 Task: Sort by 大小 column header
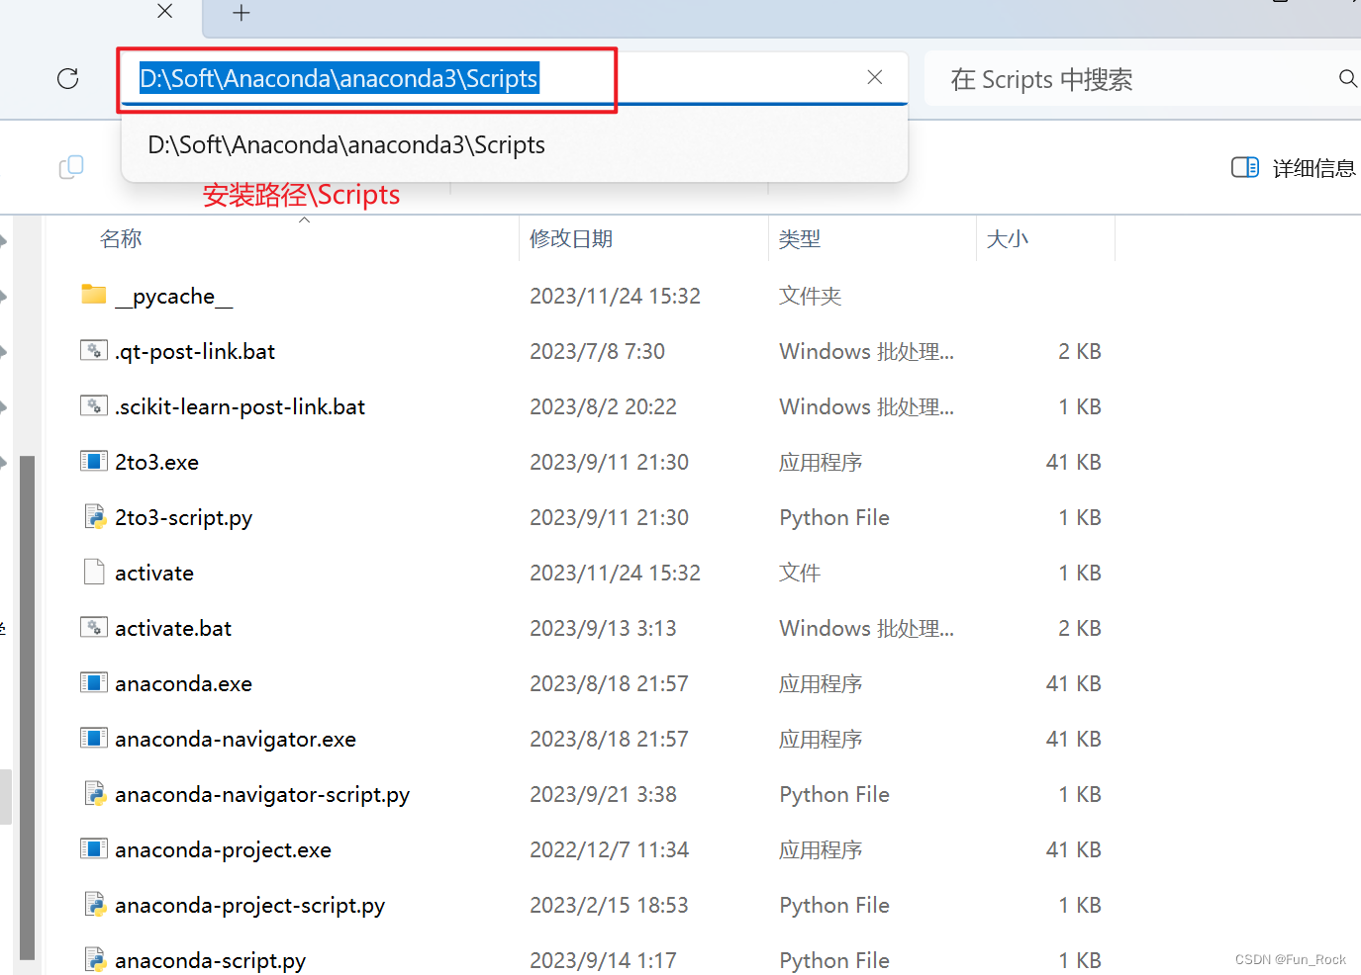[1008, 238]
